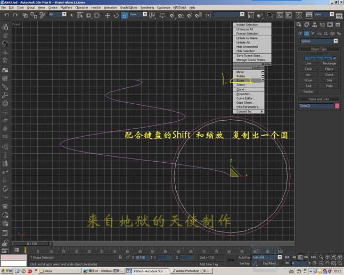The height and width of the screenshot is (275, 344).
Task: Click the Add Time Tag label
Action: pyautogui.click(x=208, y=264)
